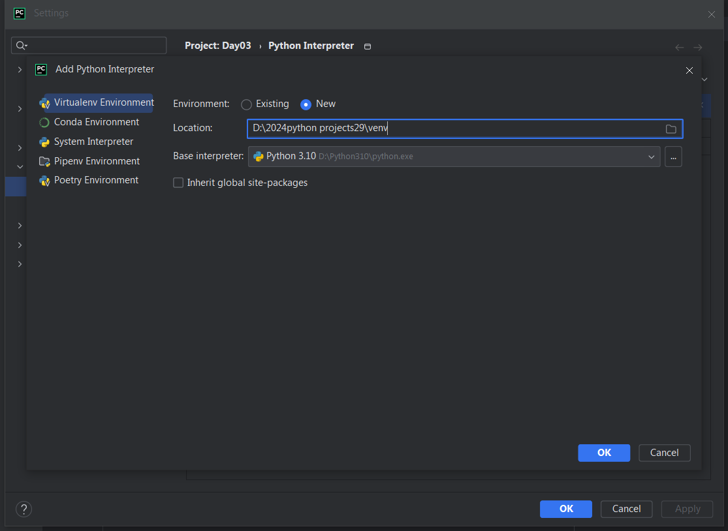Click the Pipenv Environment folder icon
The width and height of the screenshot is (728, 531).
[44, 161]
